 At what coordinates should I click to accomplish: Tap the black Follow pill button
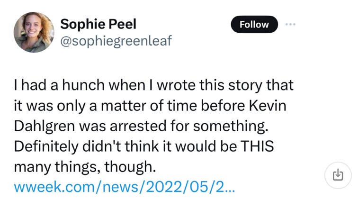point(254,24)
